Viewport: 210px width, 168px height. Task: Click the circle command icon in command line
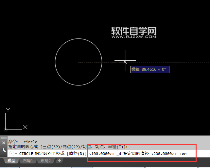pyautogui.click(x=12, y=154)
